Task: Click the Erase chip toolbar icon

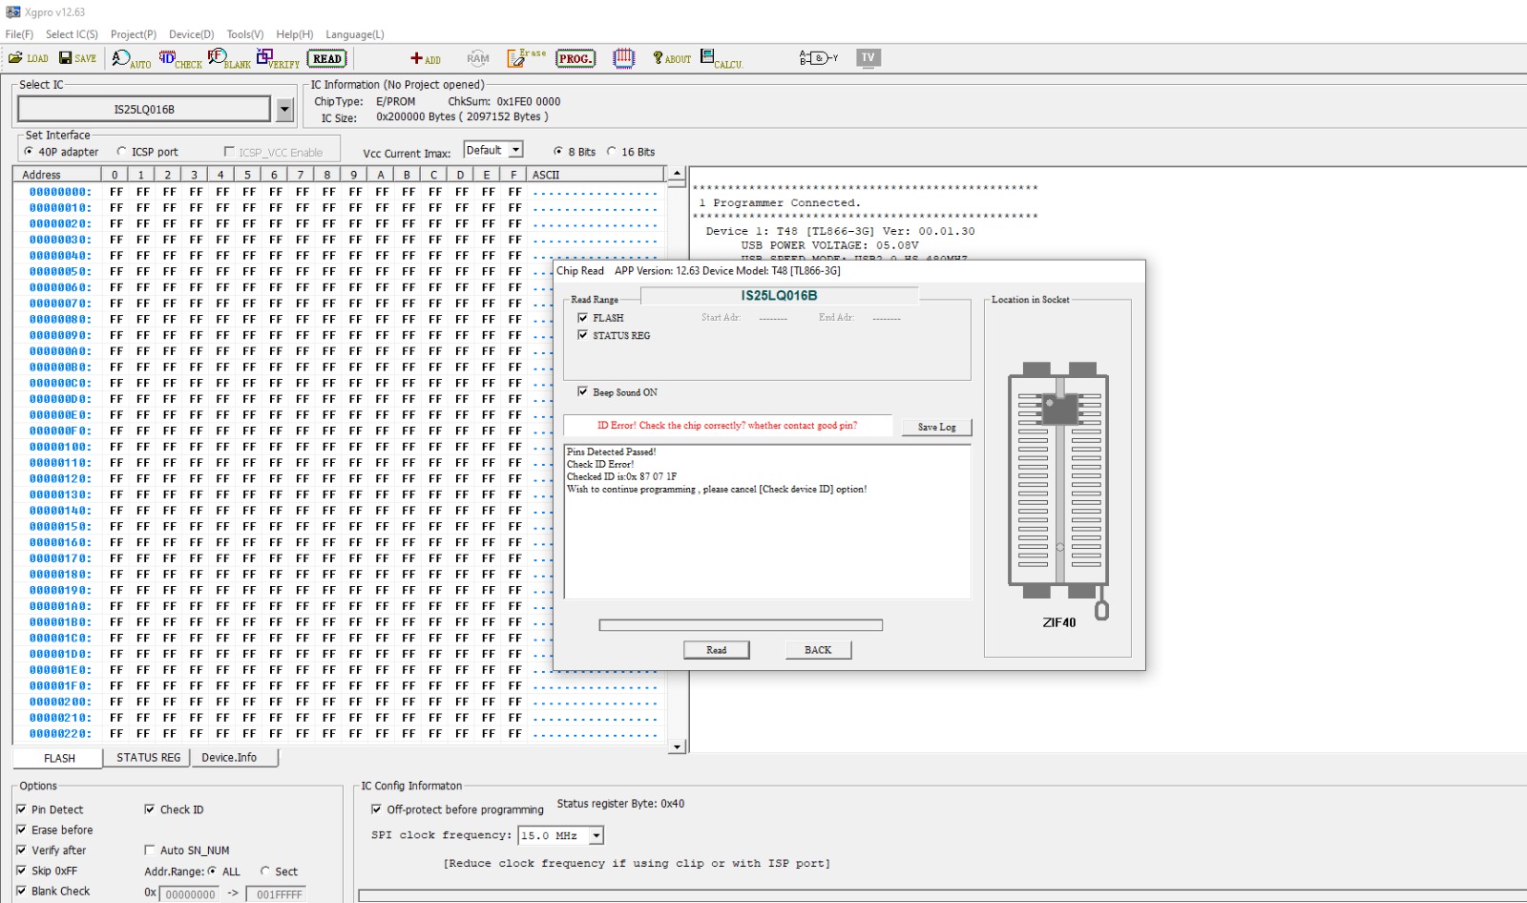Action: (x=525, y=58)
